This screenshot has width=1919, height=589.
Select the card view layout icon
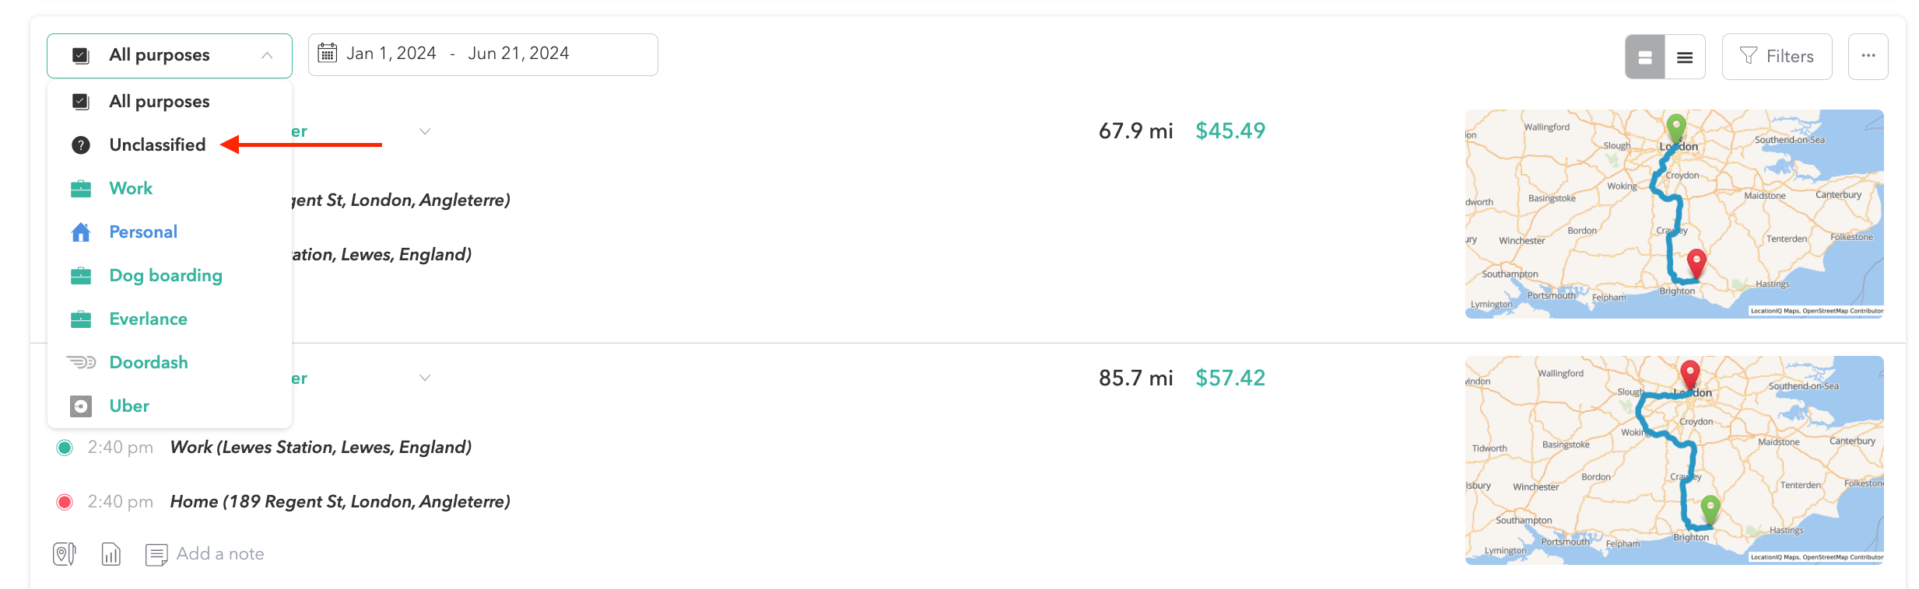1644,57
